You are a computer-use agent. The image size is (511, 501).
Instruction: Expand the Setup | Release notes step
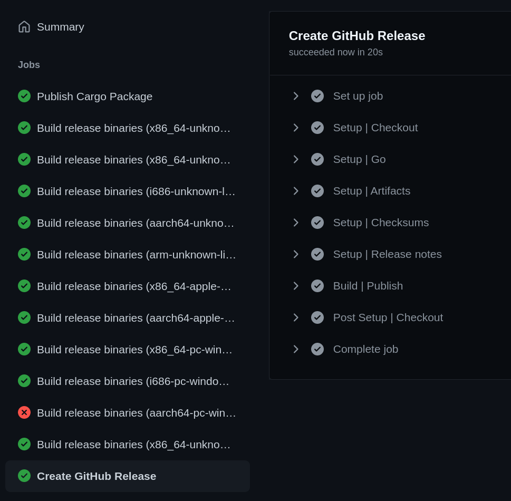(x=296, y=254)
